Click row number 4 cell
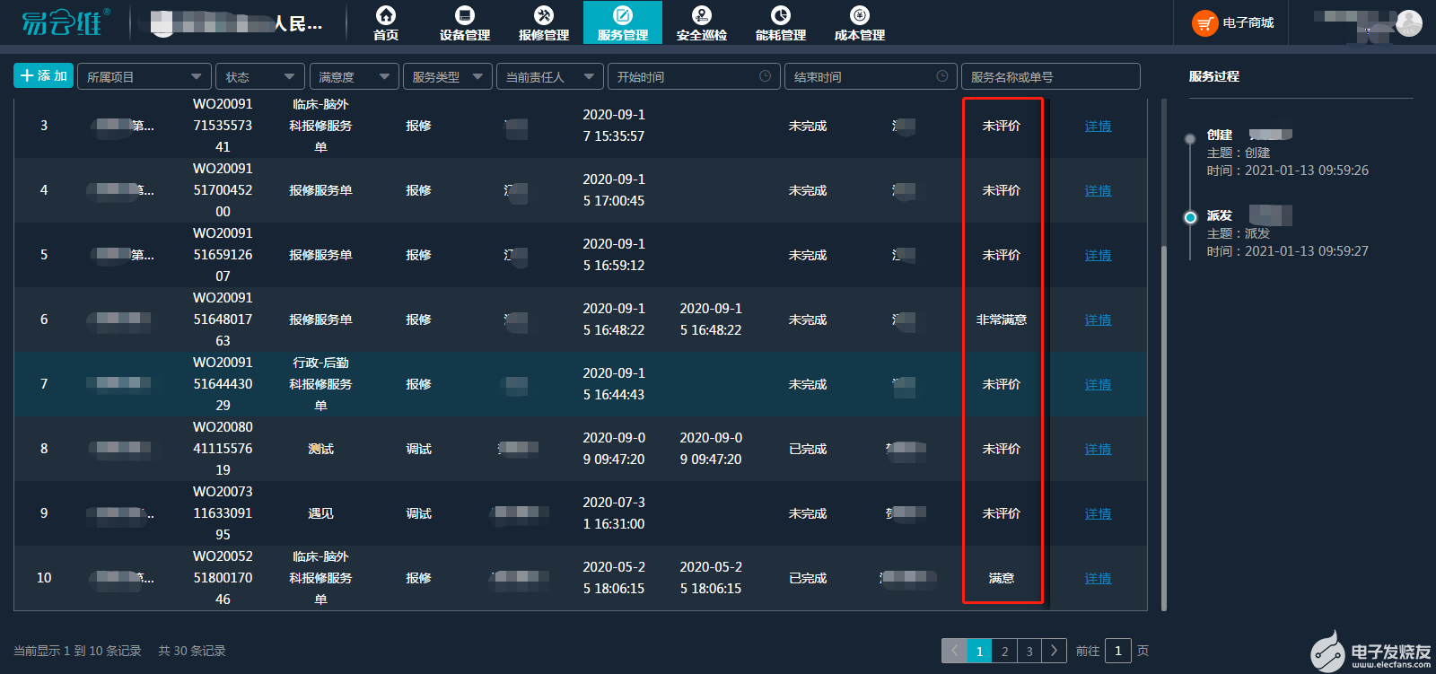Viewport: 1436px width, 674px height. (44, 190)
